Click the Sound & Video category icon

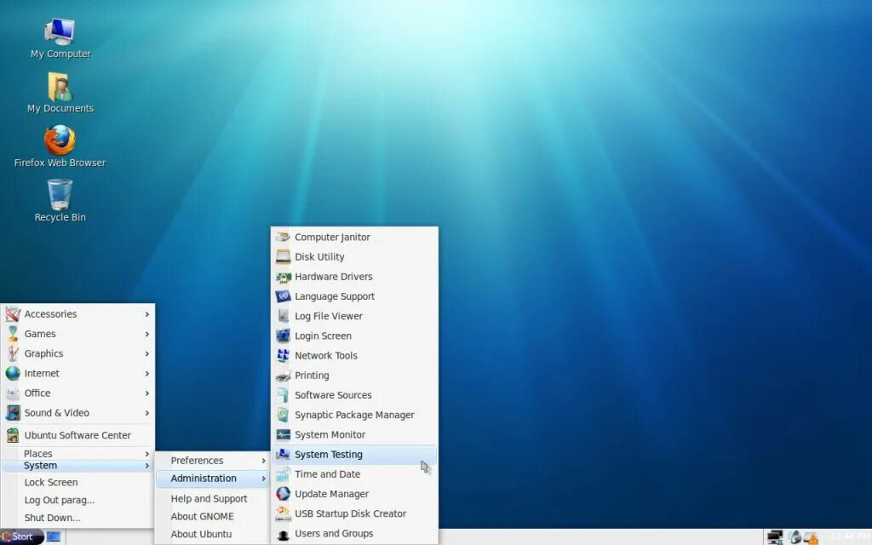pos(13,413)
